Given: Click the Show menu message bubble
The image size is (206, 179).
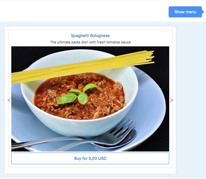Looking at the screenshot, I should coord(185,12).
